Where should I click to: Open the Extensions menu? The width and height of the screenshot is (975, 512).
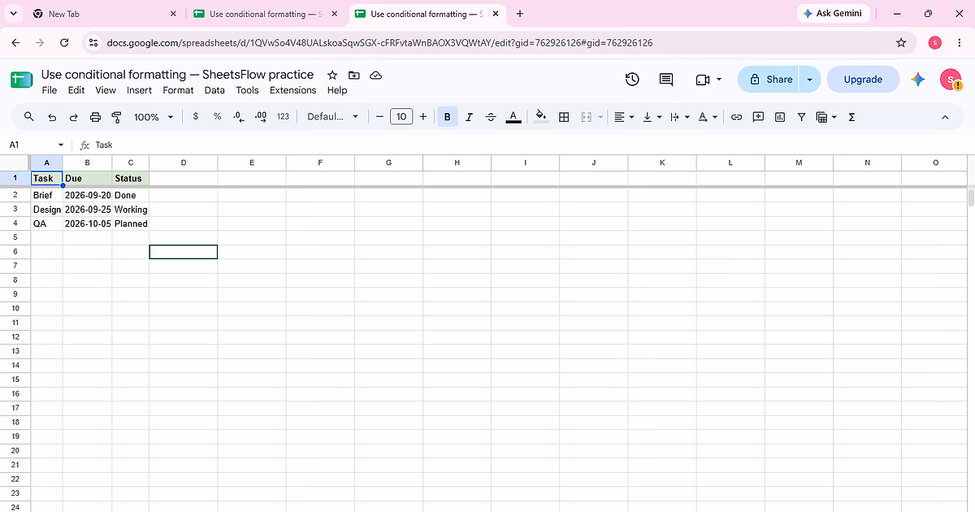293,90
